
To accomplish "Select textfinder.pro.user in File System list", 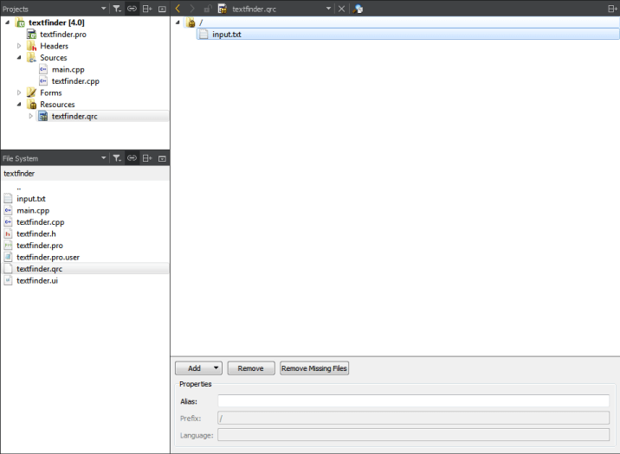I will 48,257.
